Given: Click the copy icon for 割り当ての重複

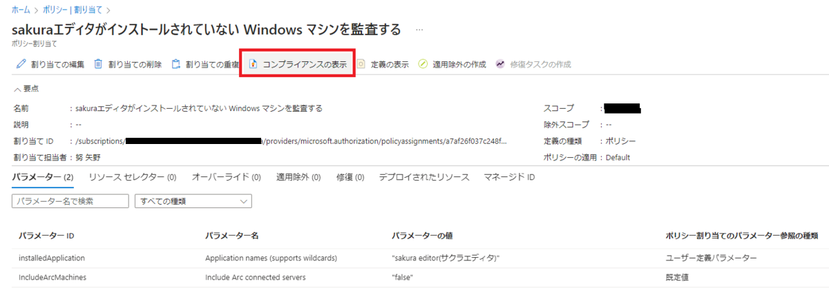Looking at the screenshot, I should (176, 64).
